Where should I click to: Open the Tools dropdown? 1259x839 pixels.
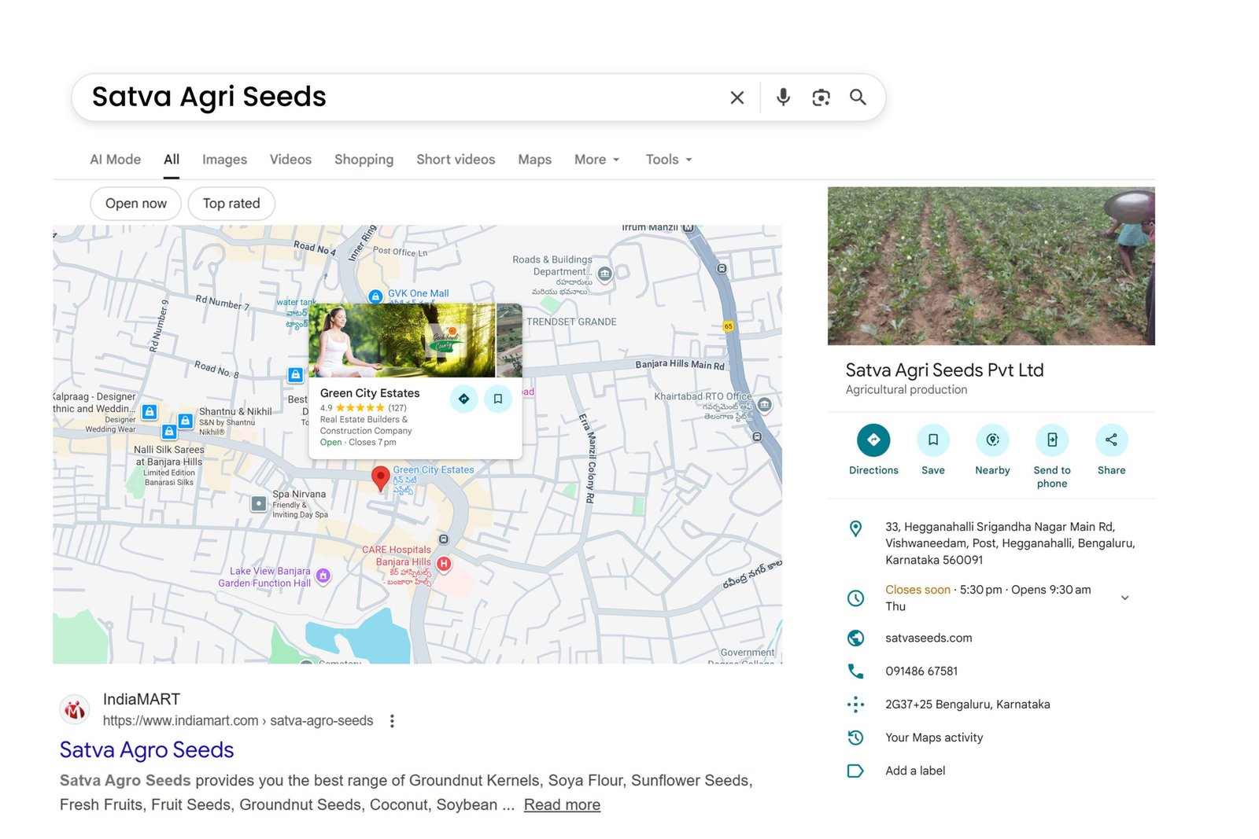point(668,160)
